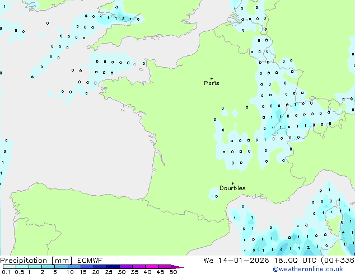Select the Paris location marker dot
The image size is (355, 274).
pyautogui.click(x=212, y=78)
